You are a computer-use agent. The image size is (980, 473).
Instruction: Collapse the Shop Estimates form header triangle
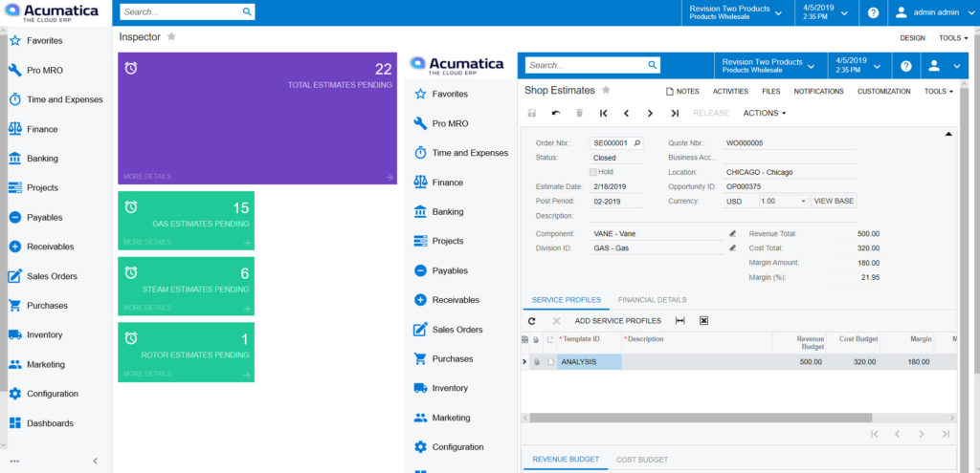point(948,134)
